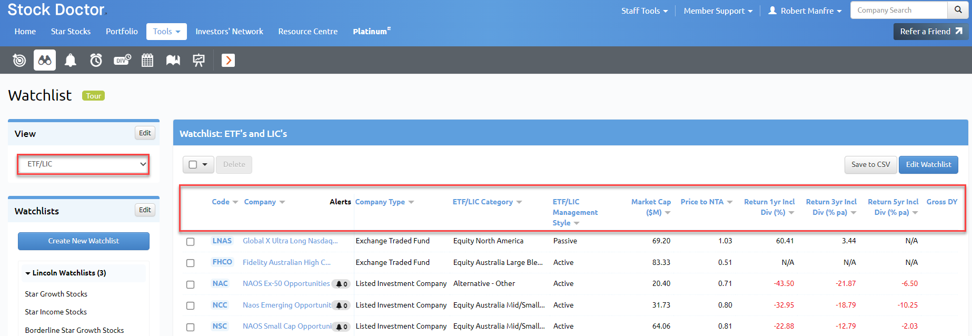Sort by the Code column header
This screenshot has height=336, width=972.
(225, 202)
